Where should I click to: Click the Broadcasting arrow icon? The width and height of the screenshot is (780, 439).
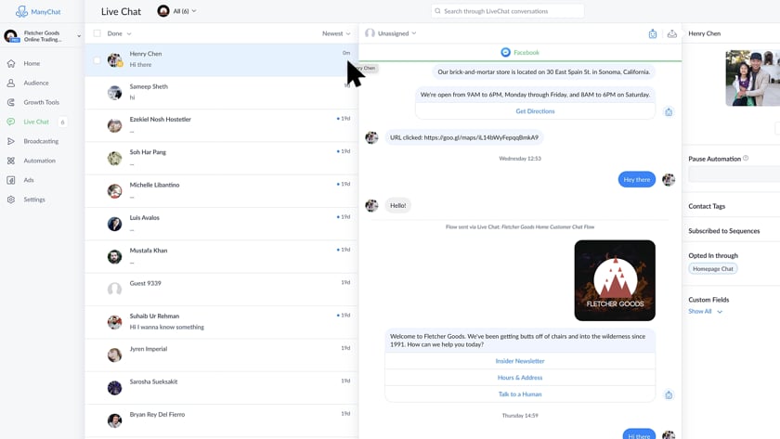(x=11, y=141)
